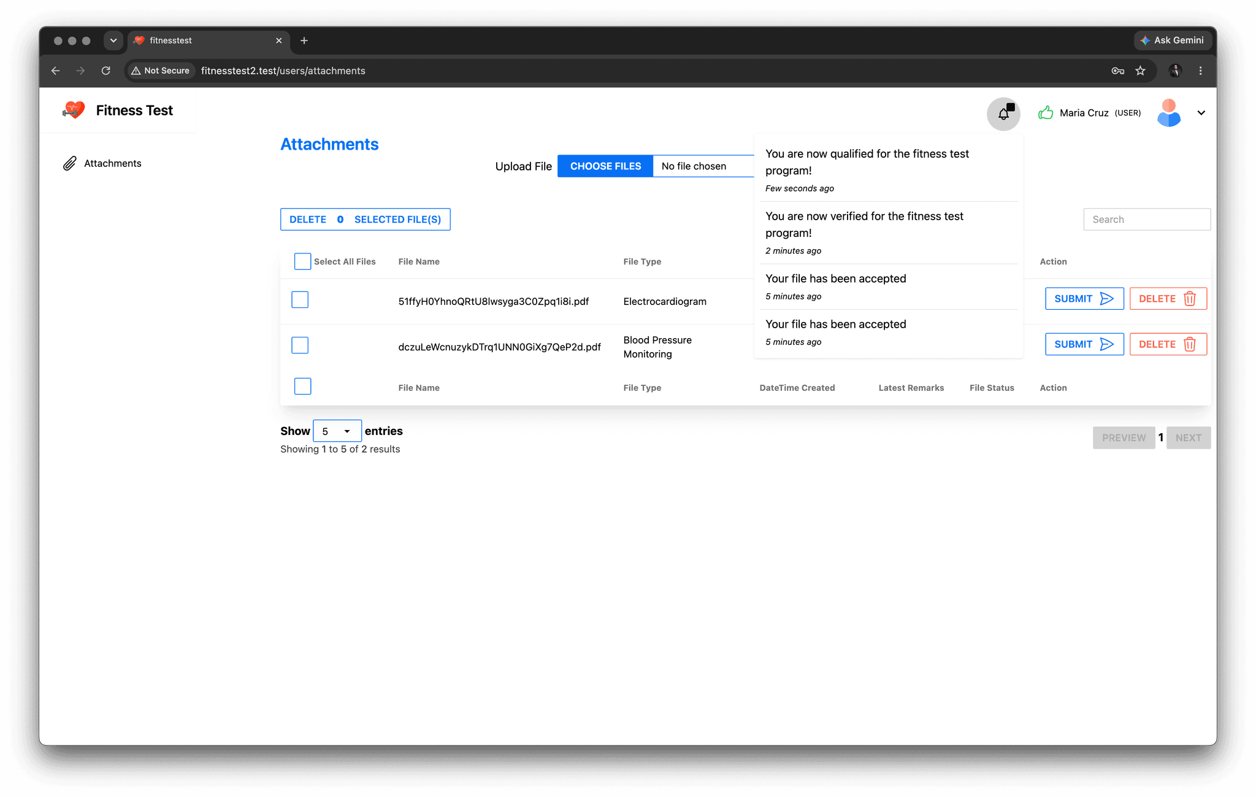
Task: Click the NEXT pagination button
Action: pos(1189,437)
